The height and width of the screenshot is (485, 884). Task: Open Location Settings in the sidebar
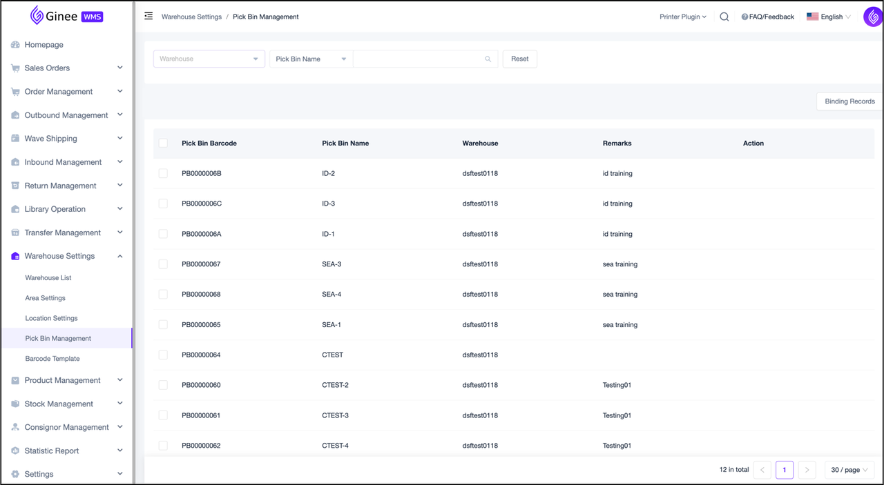point(51,318)
